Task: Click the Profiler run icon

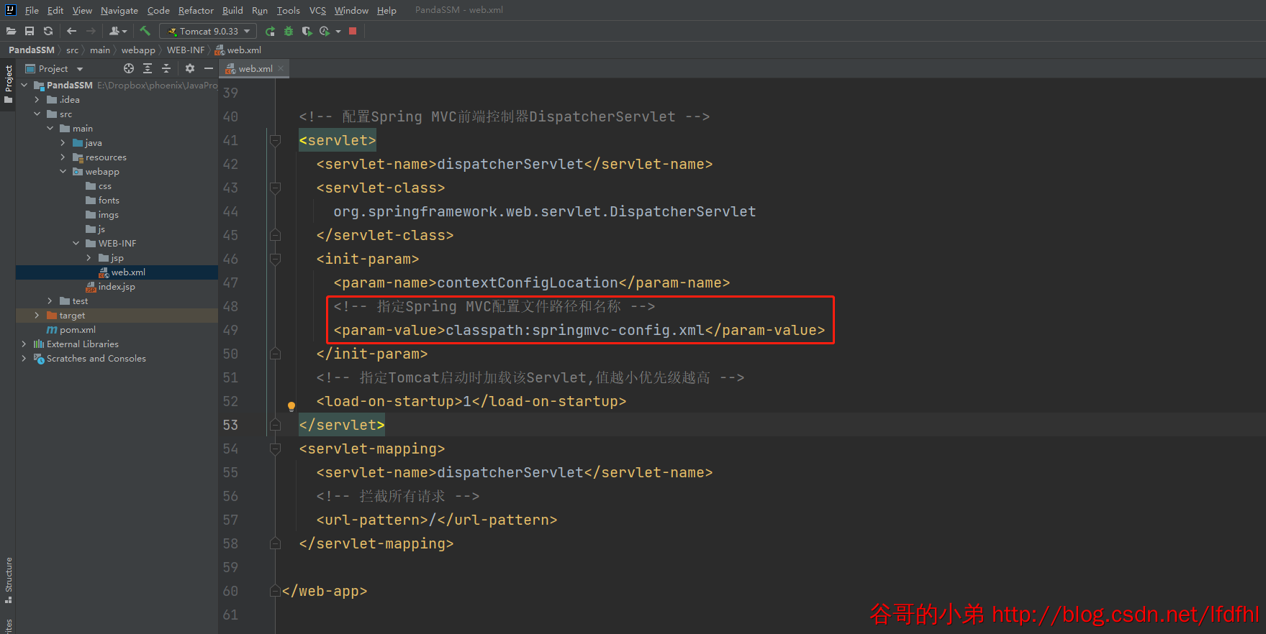Action: [325, 31]
